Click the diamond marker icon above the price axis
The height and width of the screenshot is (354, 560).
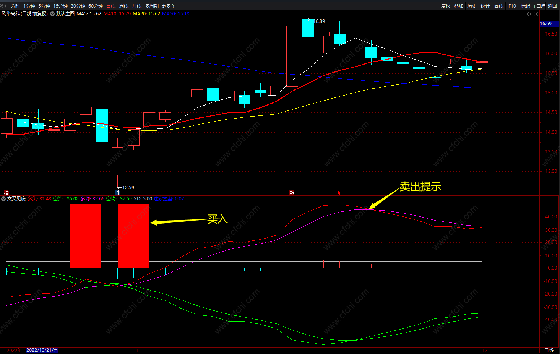(529, 14)
